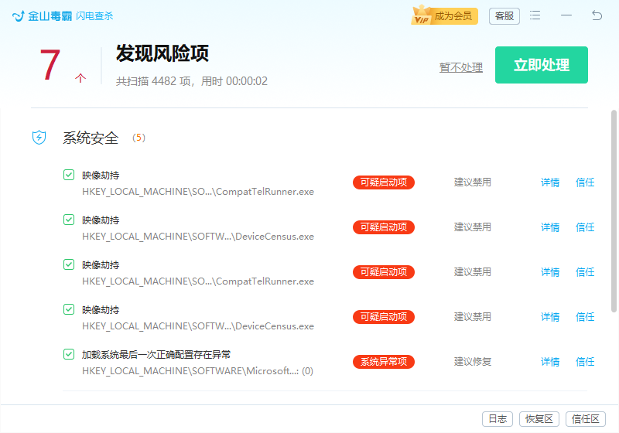Image resolution: width=619 pixels, height=433 pixels.
Task: Click the vertical scrollbar of the risk list
Action: (614, 211)
